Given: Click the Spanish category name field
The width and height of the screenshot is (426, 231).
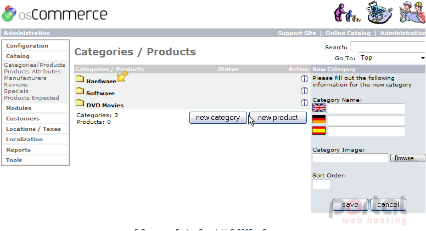Looking at the screenshot, I should pyautogui.click(x=366, y=131).
